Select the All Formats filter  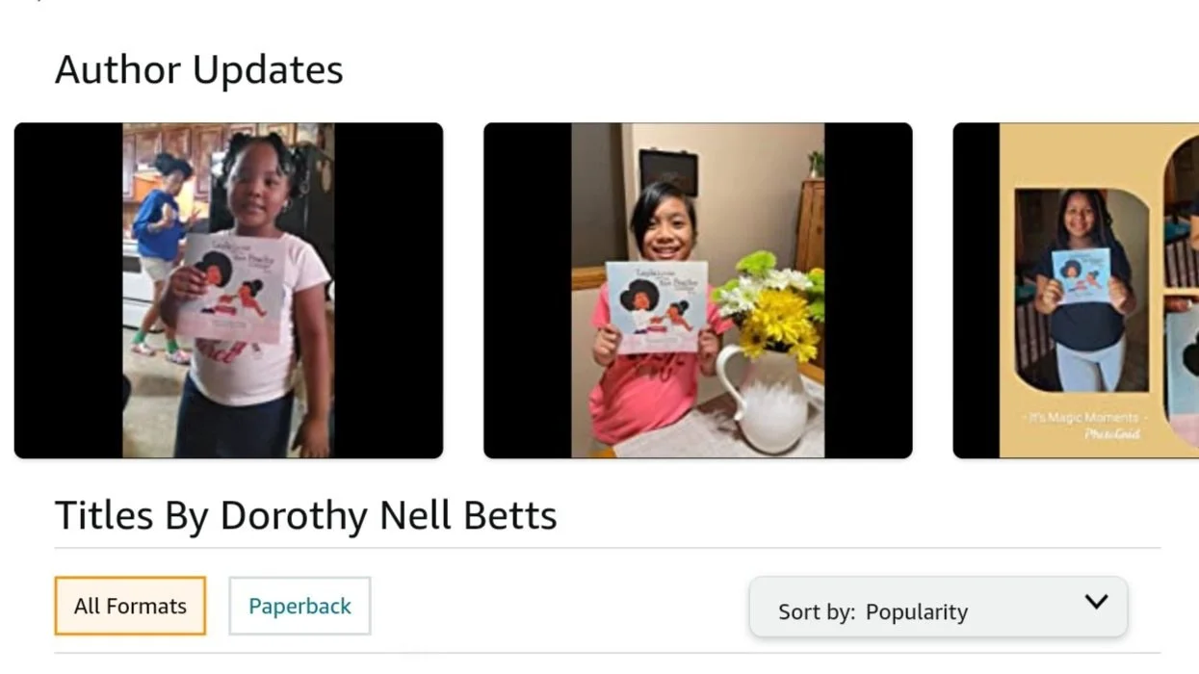point(130,606)
